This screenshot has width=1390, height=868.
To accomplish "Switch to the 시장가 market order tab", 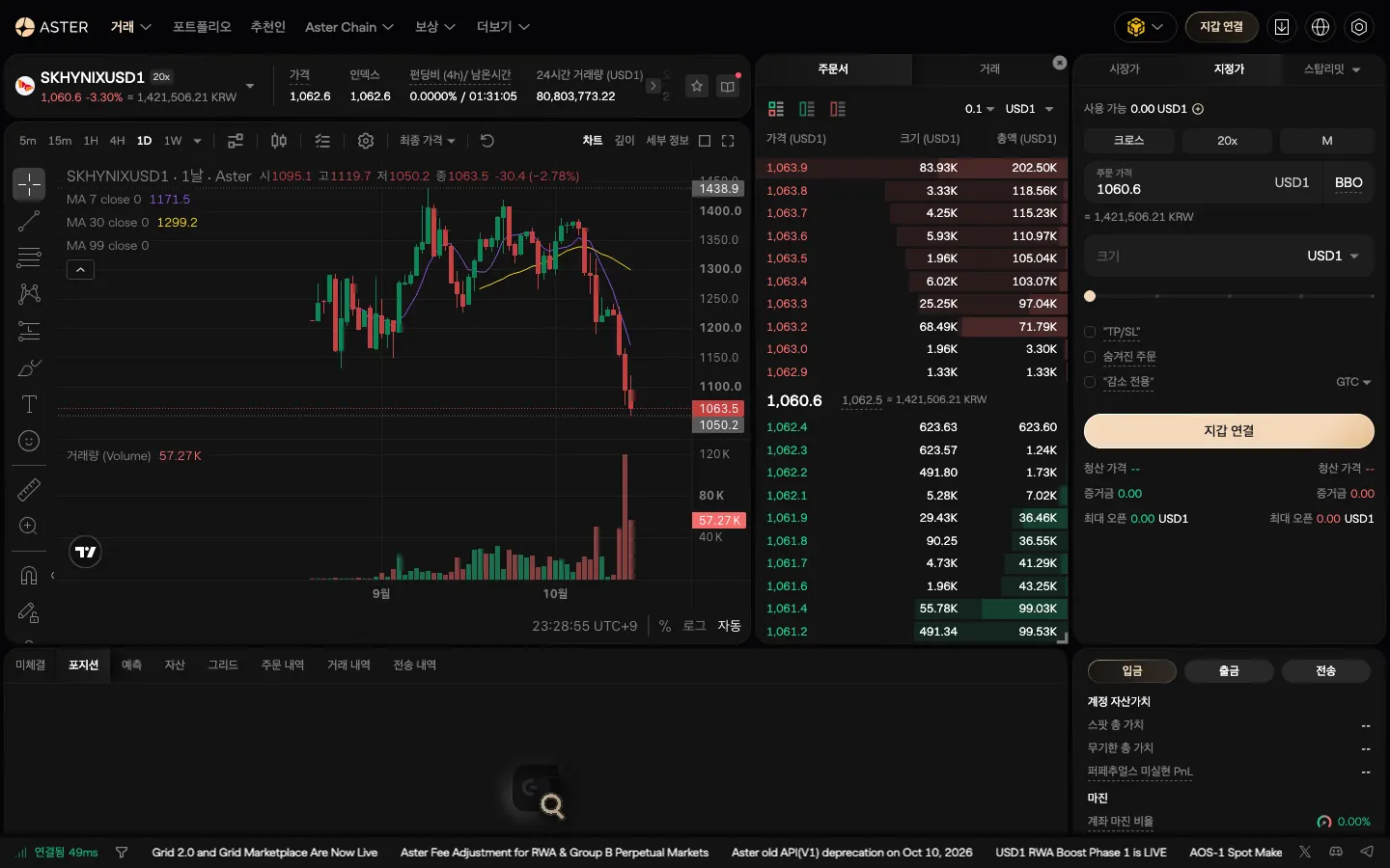I will click(1125, 69).
